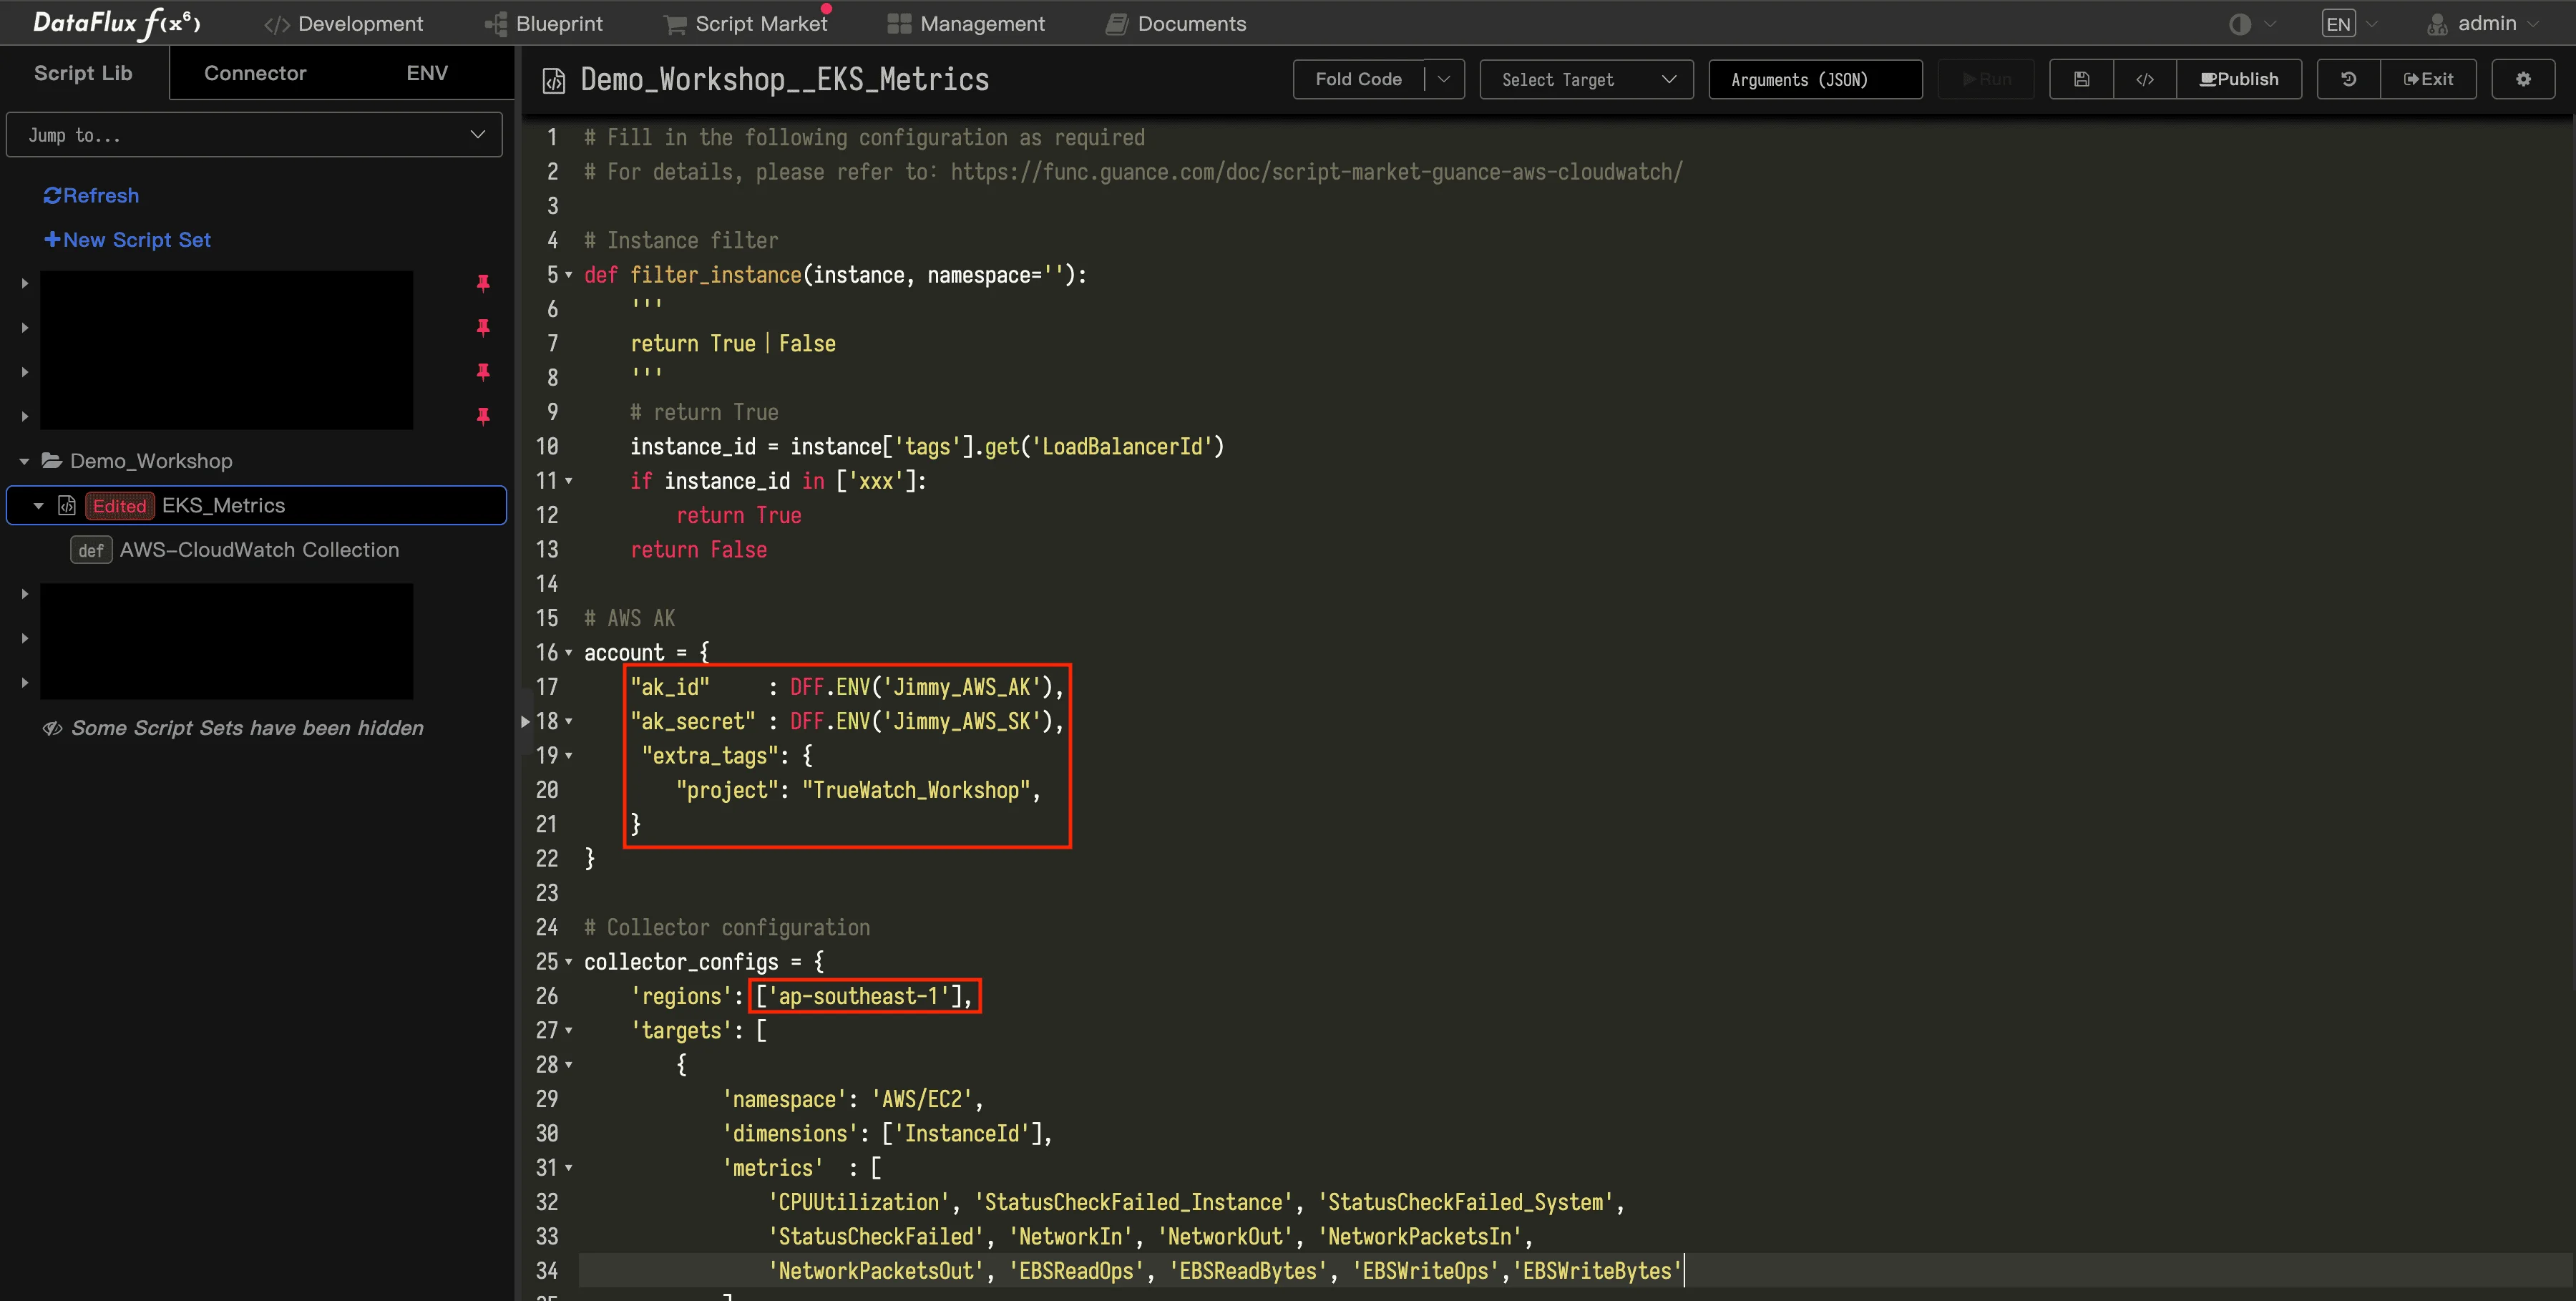Image resolution: width=2576 pixels, height=1301 pixels.
Task: Click the Publish button
Action: pyautogui.click(x=2239, y=79)
